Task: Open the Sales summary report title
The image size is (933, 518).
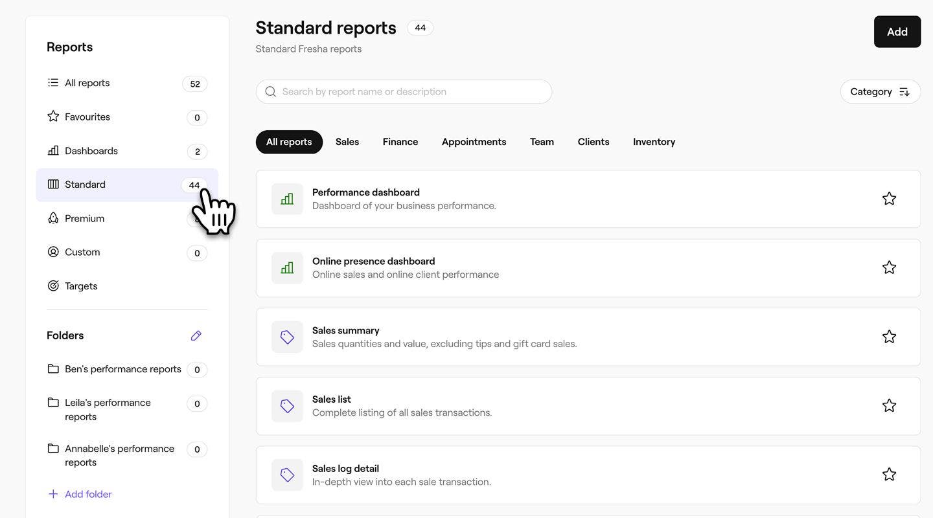Action: pyautogui.click(x=346, y=330)
